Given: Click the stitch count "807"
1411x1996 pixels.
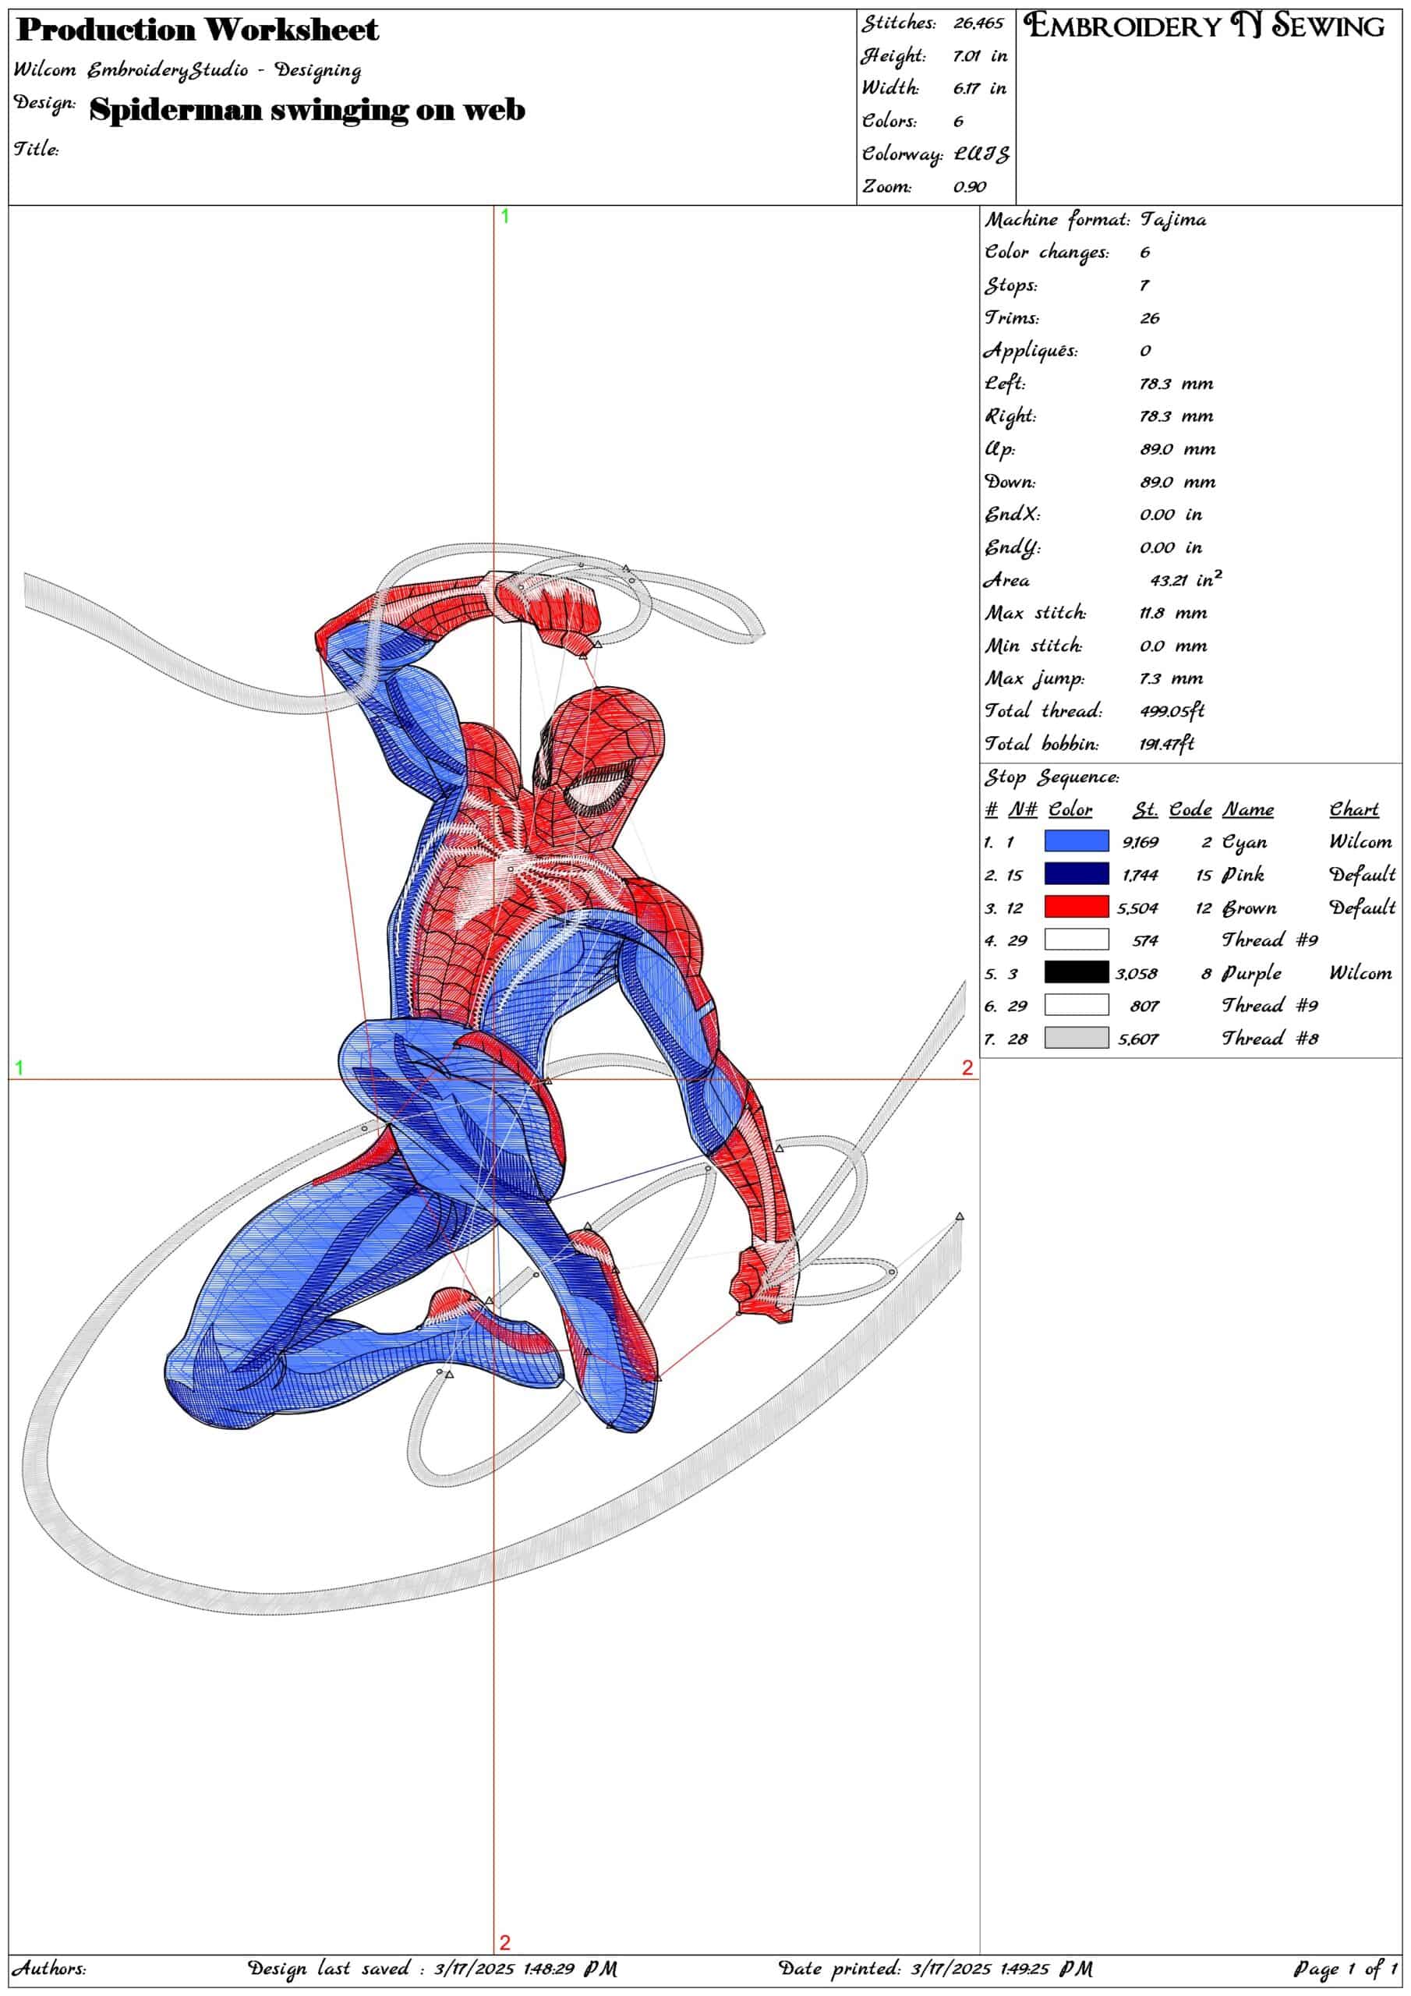Looking at the screenshot, I should click(x=1144, y=1006).
